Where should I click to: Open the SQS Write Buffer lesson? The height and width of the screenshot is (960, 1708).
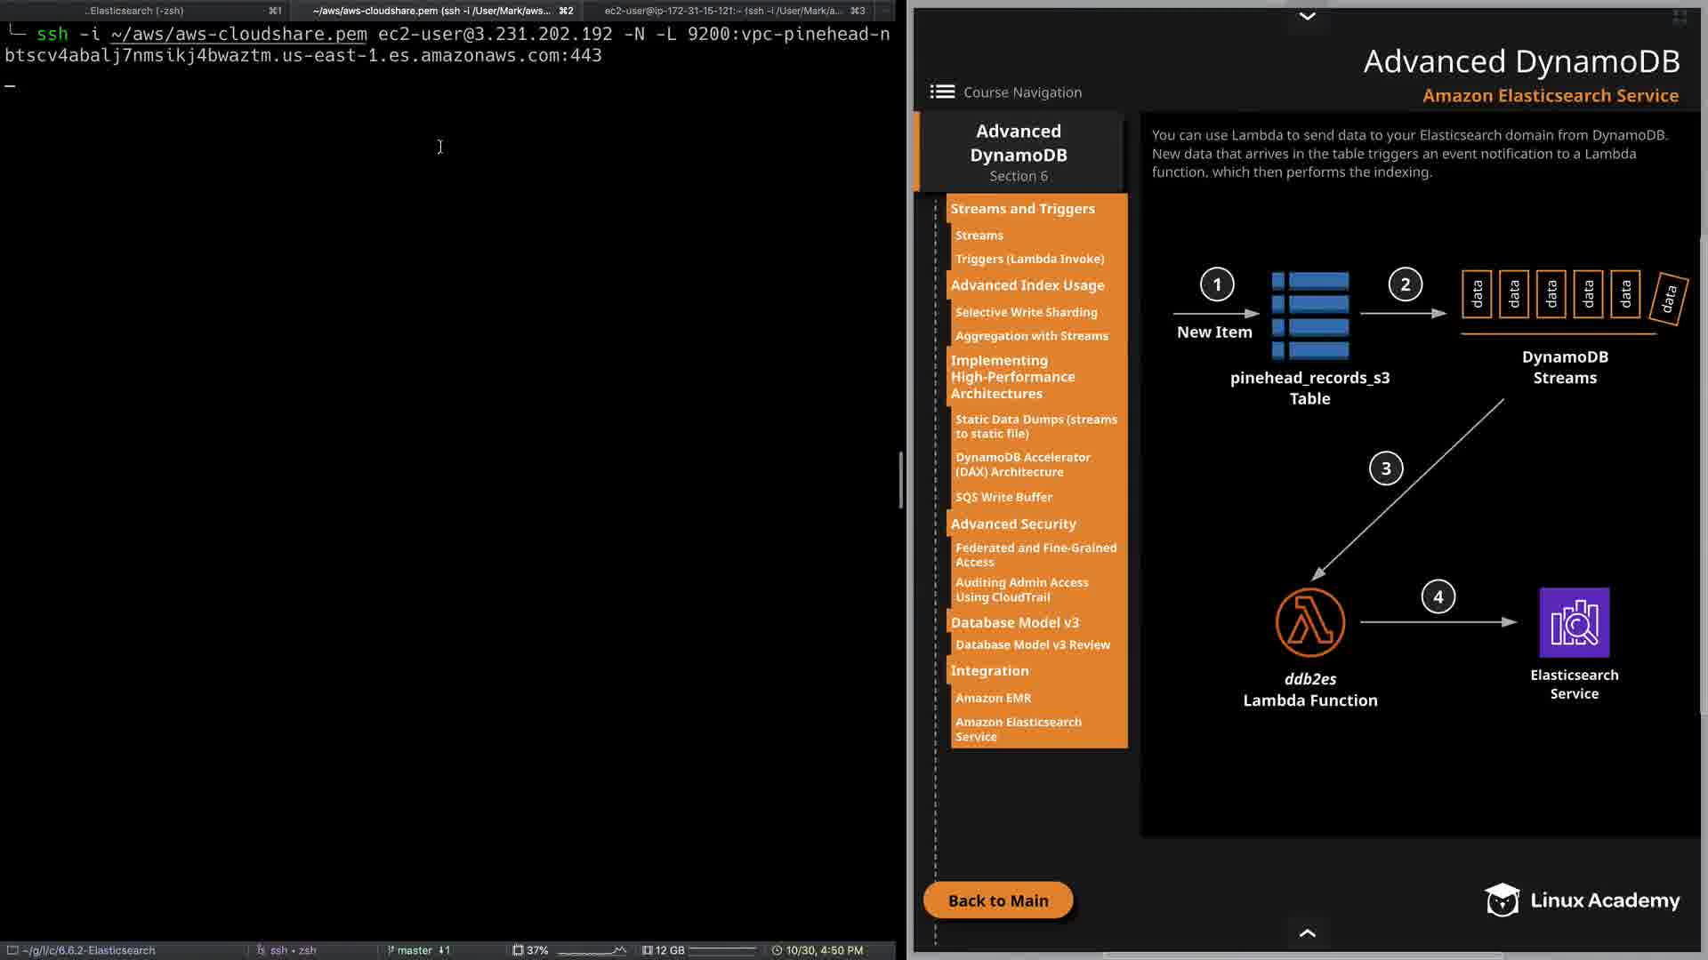pyautogui.click(x=1003, y=497)
